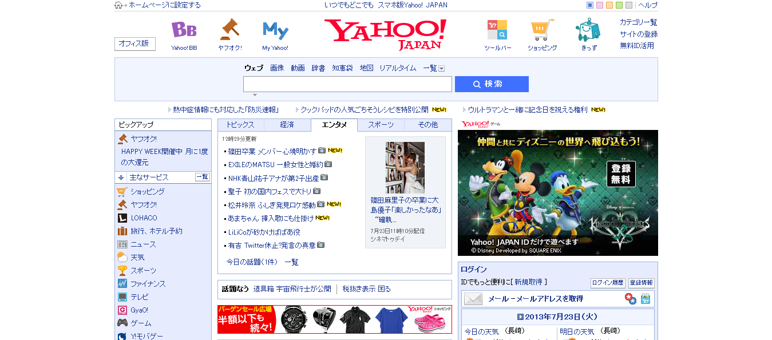
Task: Click the ショッピング icon in the sidebar
Action: [x=122, y=192]
